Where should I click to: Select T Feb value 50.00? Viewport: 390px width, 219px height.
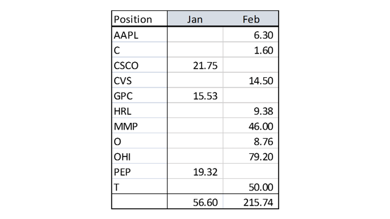(250, 187)
